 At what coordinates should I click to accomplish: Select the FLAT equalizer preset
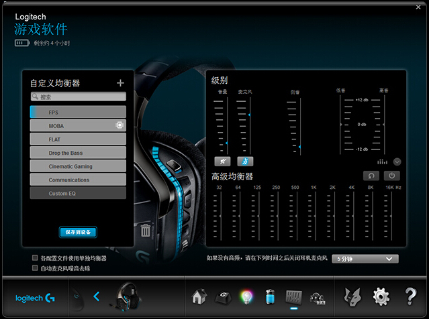78,139
